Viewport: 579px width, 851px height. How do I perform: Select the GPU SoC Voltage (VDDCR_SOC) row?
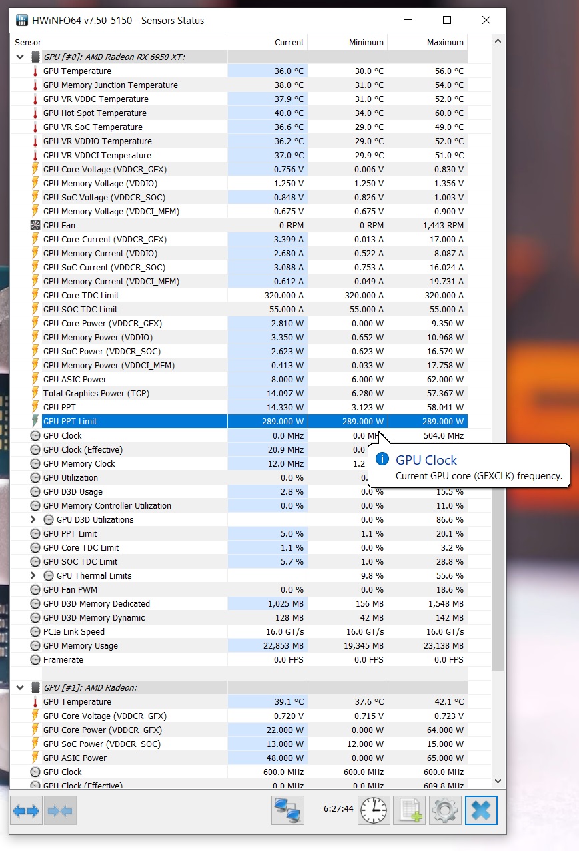239,197
